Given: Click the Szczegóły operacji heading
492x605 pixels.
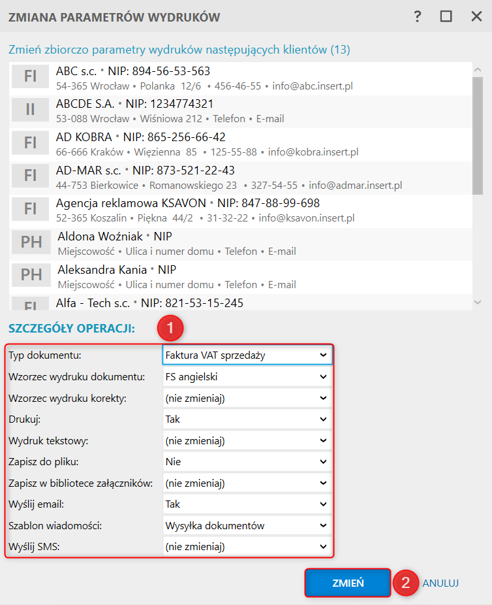Looking at the screenshot, I should [x=72, y=329].
